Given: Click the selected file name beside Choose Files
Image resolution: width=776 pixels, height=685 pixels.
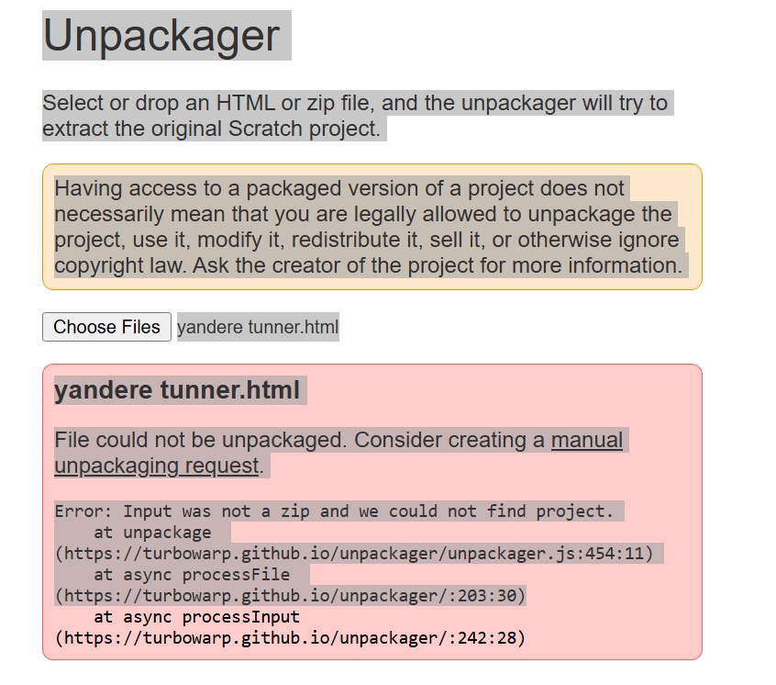Looking at the screenshot, I should click(x=258, y=327).
